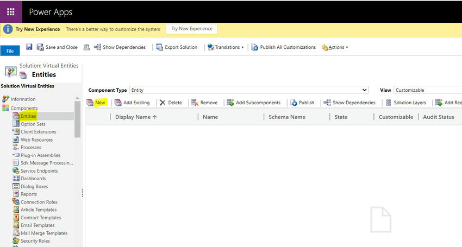Click the State column header

tap(341, 117)
